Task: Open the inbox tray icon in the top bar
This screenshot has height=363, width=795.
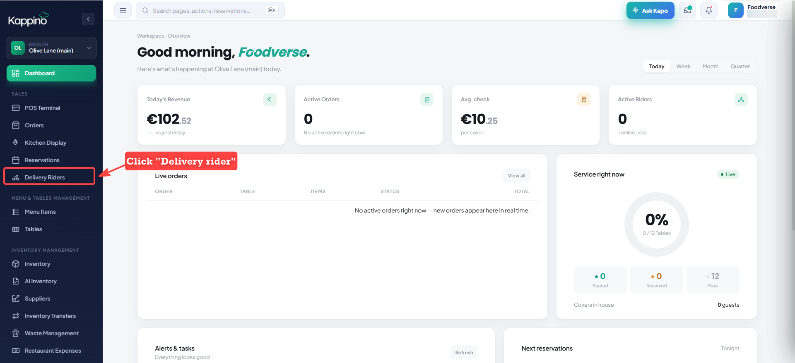Action: (x=687, y=10)
